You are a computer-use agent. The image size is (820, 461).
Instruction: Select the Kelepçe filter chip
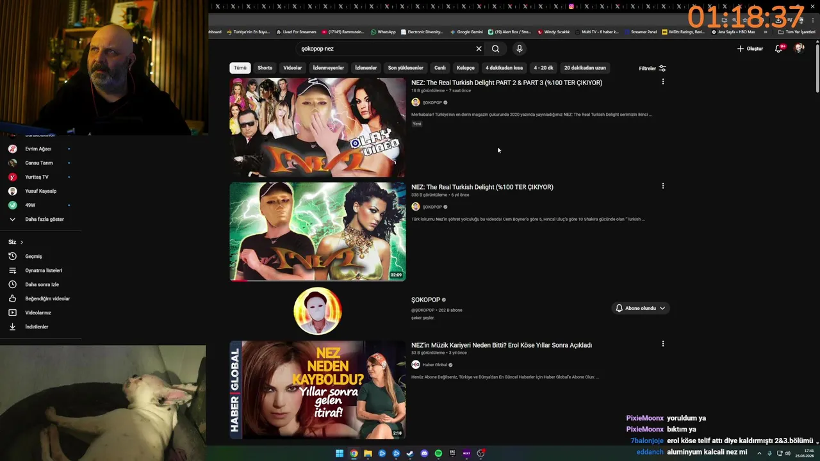click(466, 68)
